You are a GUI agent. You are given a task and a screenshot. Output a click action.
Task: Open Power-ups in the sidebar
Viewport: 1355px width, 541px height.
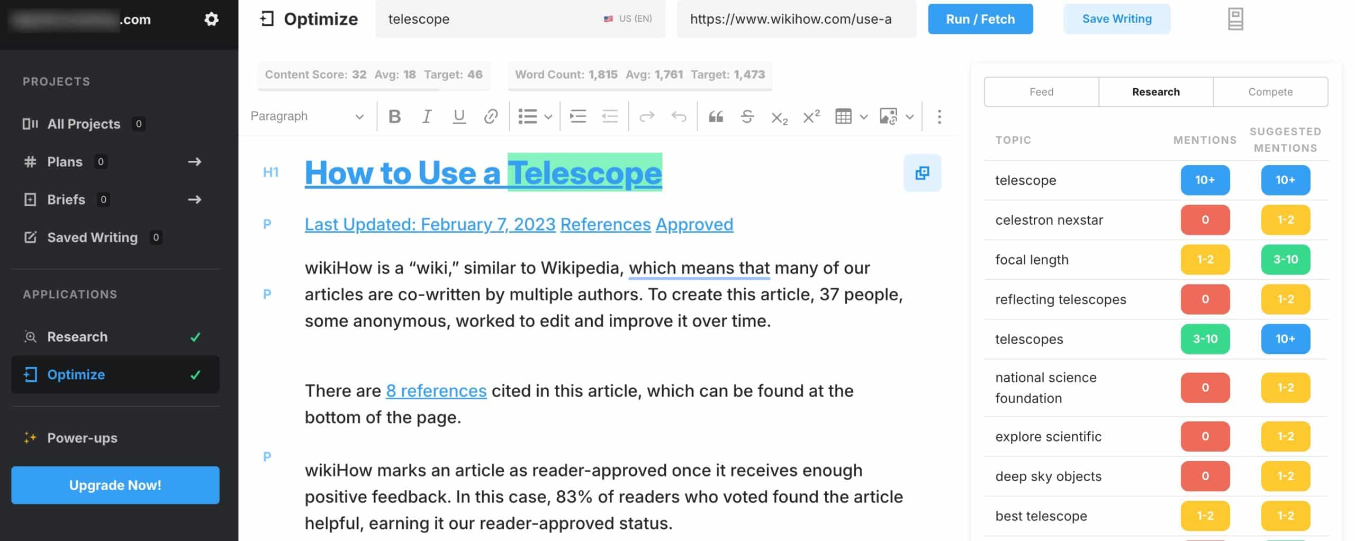(82, 438)
